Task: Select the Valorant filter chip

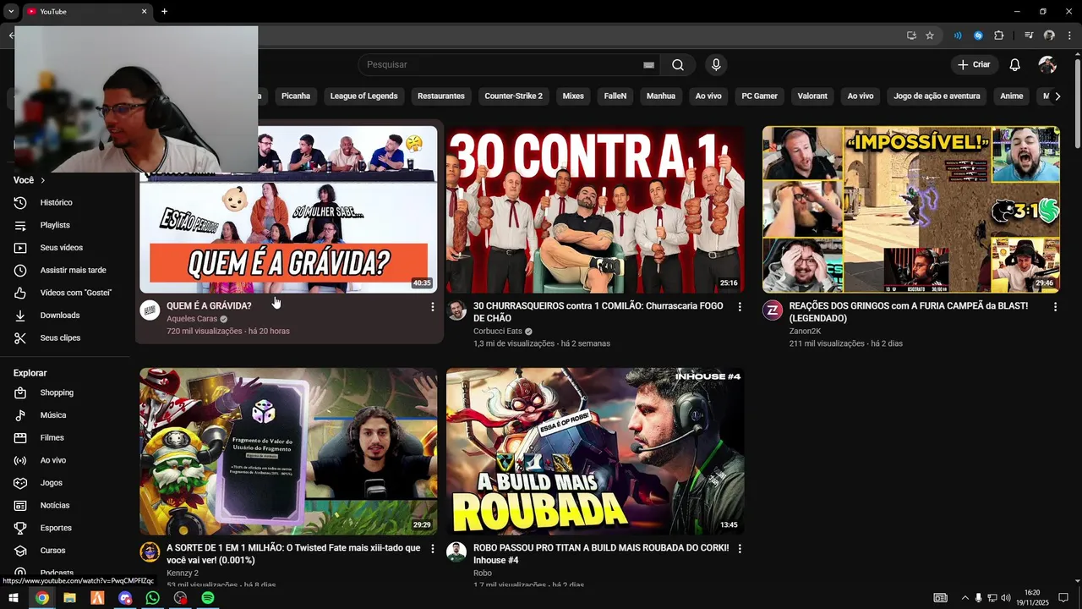Action: (x=812, y=96)
